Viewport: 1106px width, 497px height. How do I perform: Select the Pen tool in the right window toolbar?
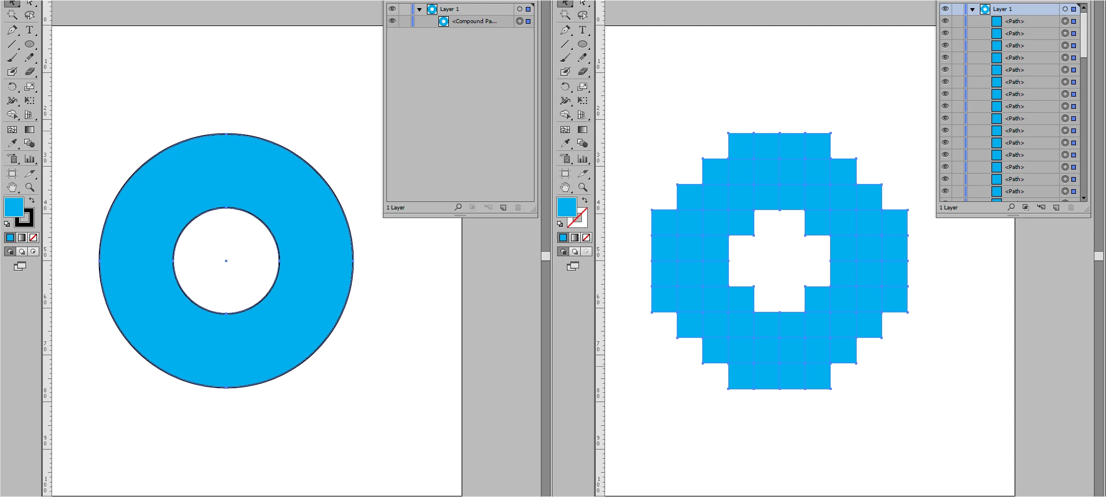click(565, 30)
